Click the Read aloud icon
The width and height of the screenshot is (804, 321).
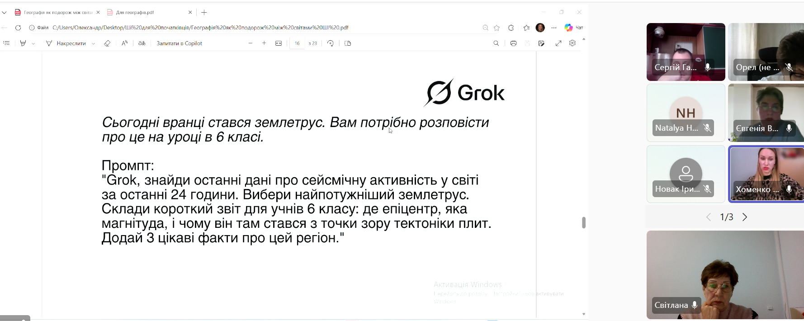pos(124,43)
